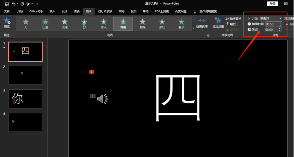This screenshot has height=157, width=294.
Task: Switch to the 开始 ribbon tab
Action: pos(20,11)
